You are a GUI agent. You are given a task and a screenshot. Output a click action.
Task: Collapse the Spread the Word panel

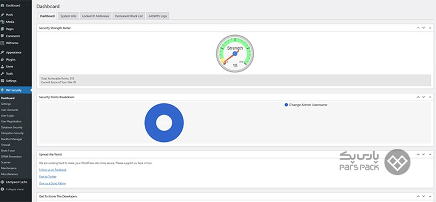pyautogui.click(x=430, y=154)
